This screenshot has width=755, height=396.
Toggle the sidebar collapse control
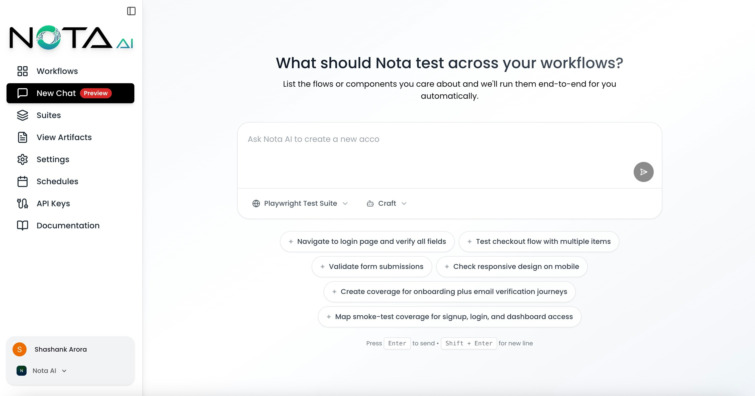[x=131, y=11]
